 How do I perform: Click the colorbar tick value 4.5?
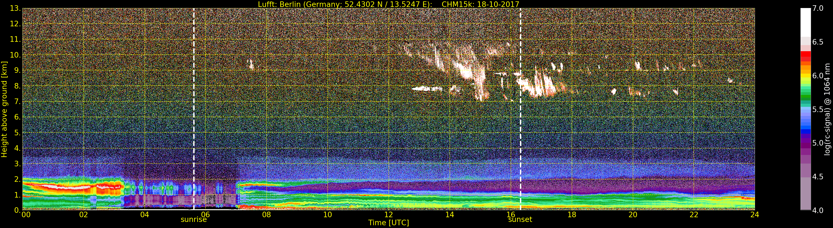tap(818, 177)
